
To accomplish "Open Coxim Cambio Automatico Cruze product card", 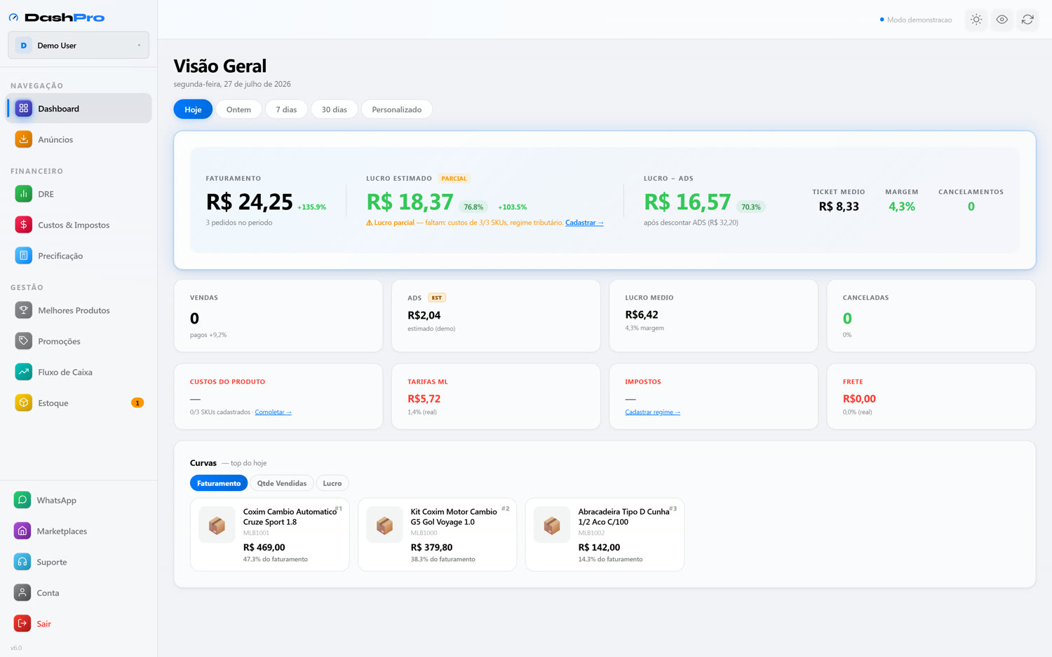I will [x=270, y=534].
